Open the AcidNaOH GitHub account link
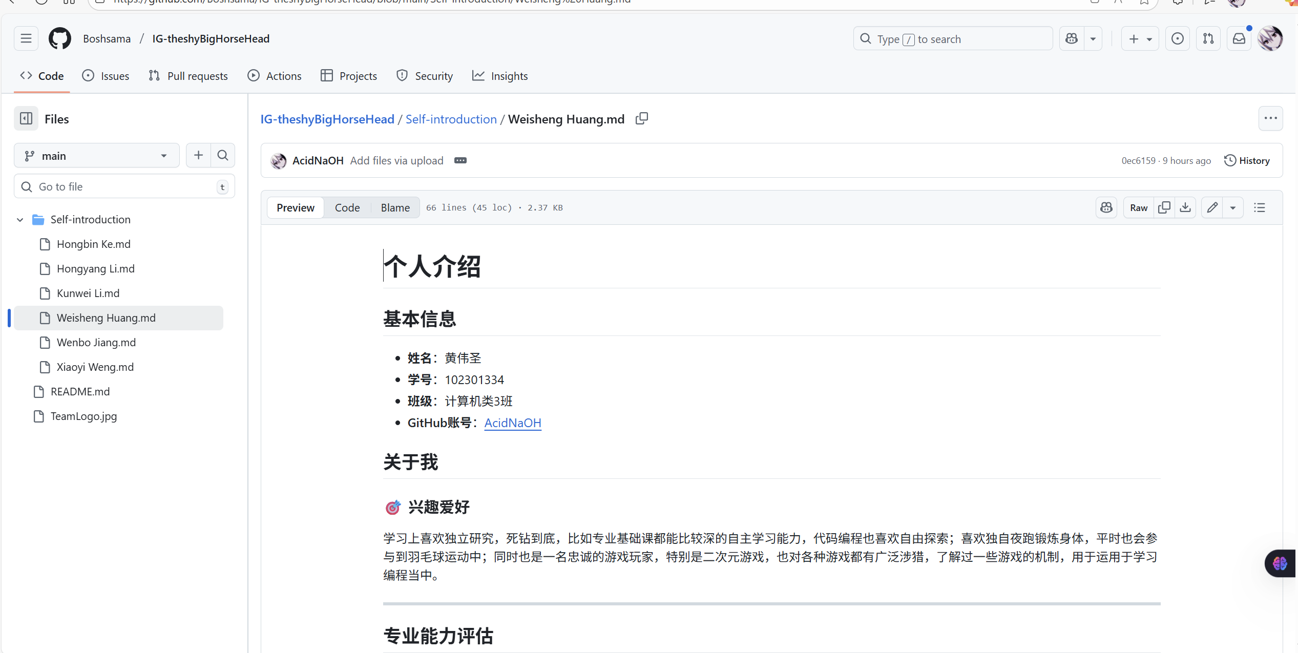1298x653 pixels. pyautogui.click(x=512, y=423)
